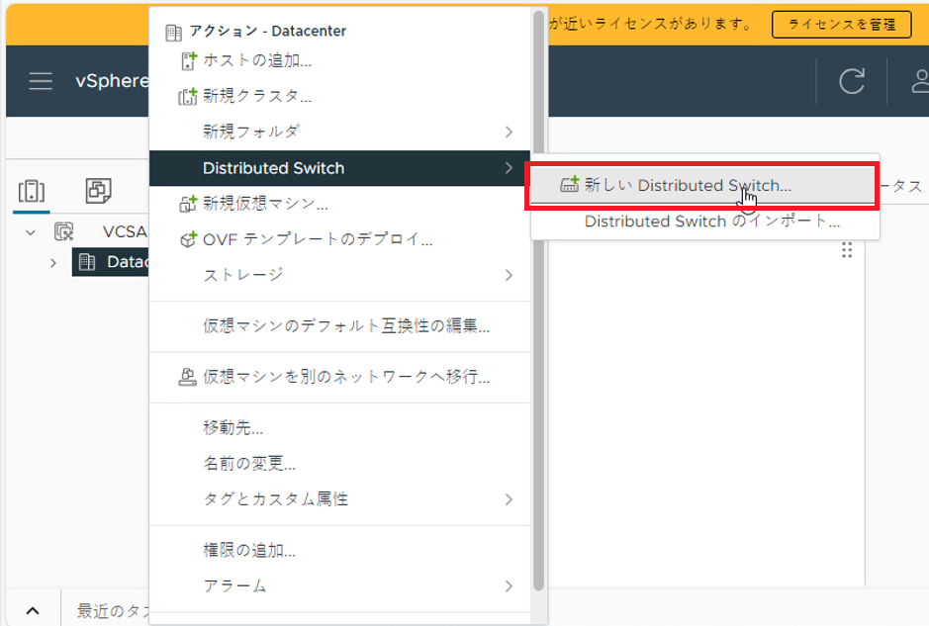Select Datacenter tree item label
This screenshot has height=626, width=929.
click(x=128, y=262)
